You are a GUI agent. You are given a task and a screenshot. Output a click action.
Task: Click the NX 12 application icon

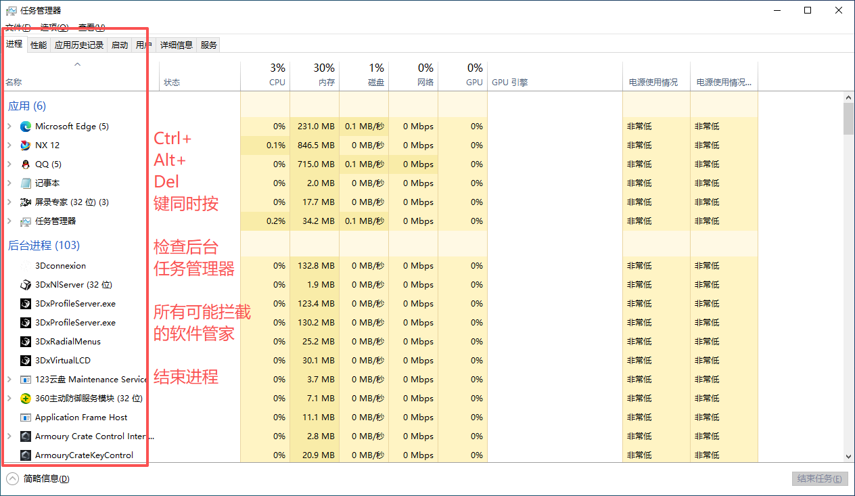[x=26, y=145]
